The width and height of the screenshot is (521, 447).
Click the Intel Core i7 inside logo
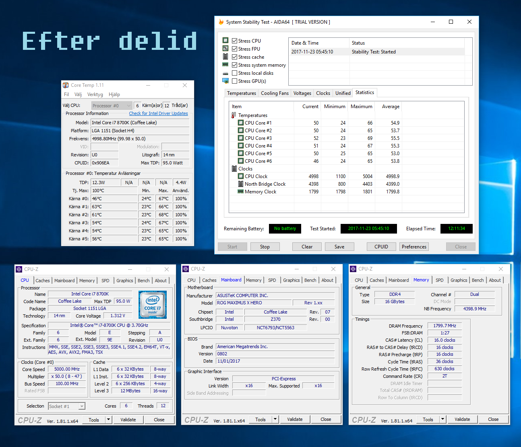(x=153, y=305)
